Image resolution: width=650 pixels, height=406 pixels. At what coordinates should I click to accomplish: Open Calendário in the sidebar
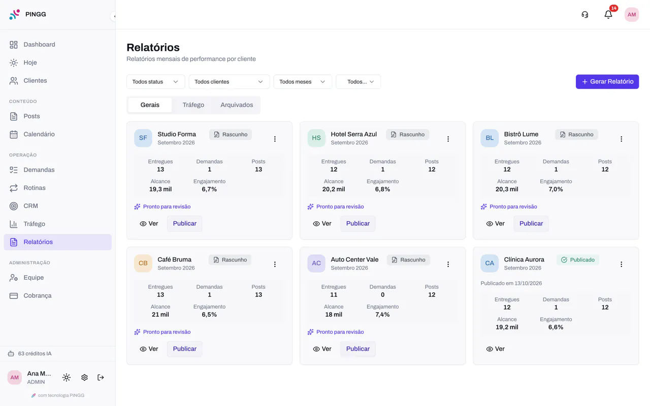pos(57,134)
